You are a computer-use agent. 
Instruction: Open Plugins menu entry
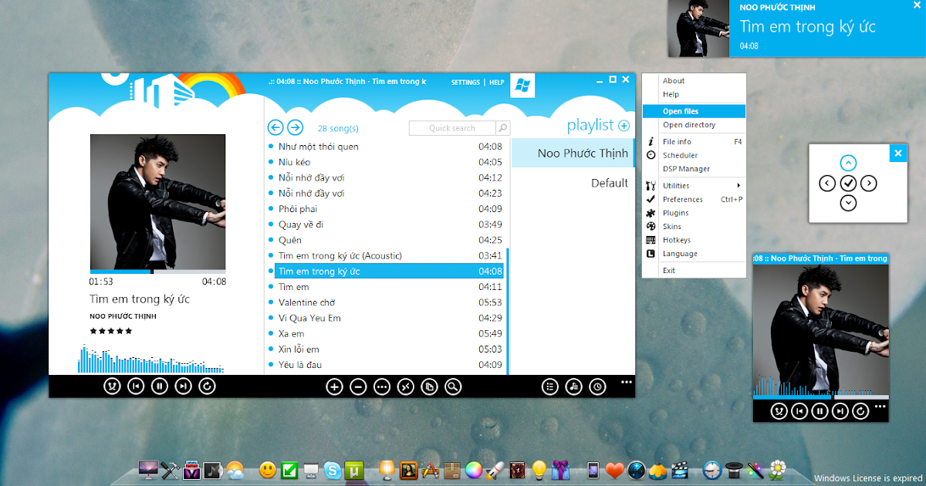[x=694, y=213]
